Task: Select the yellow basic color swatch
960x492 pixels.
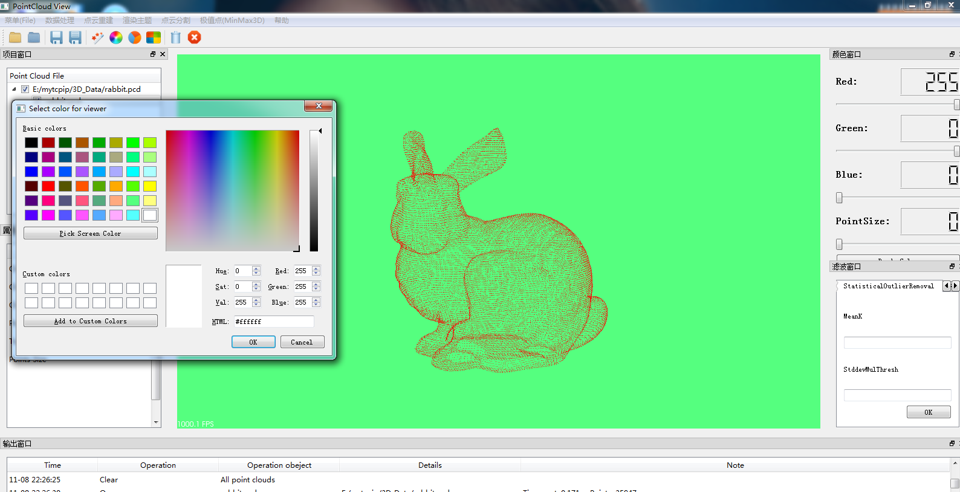Action: [150, 186]
